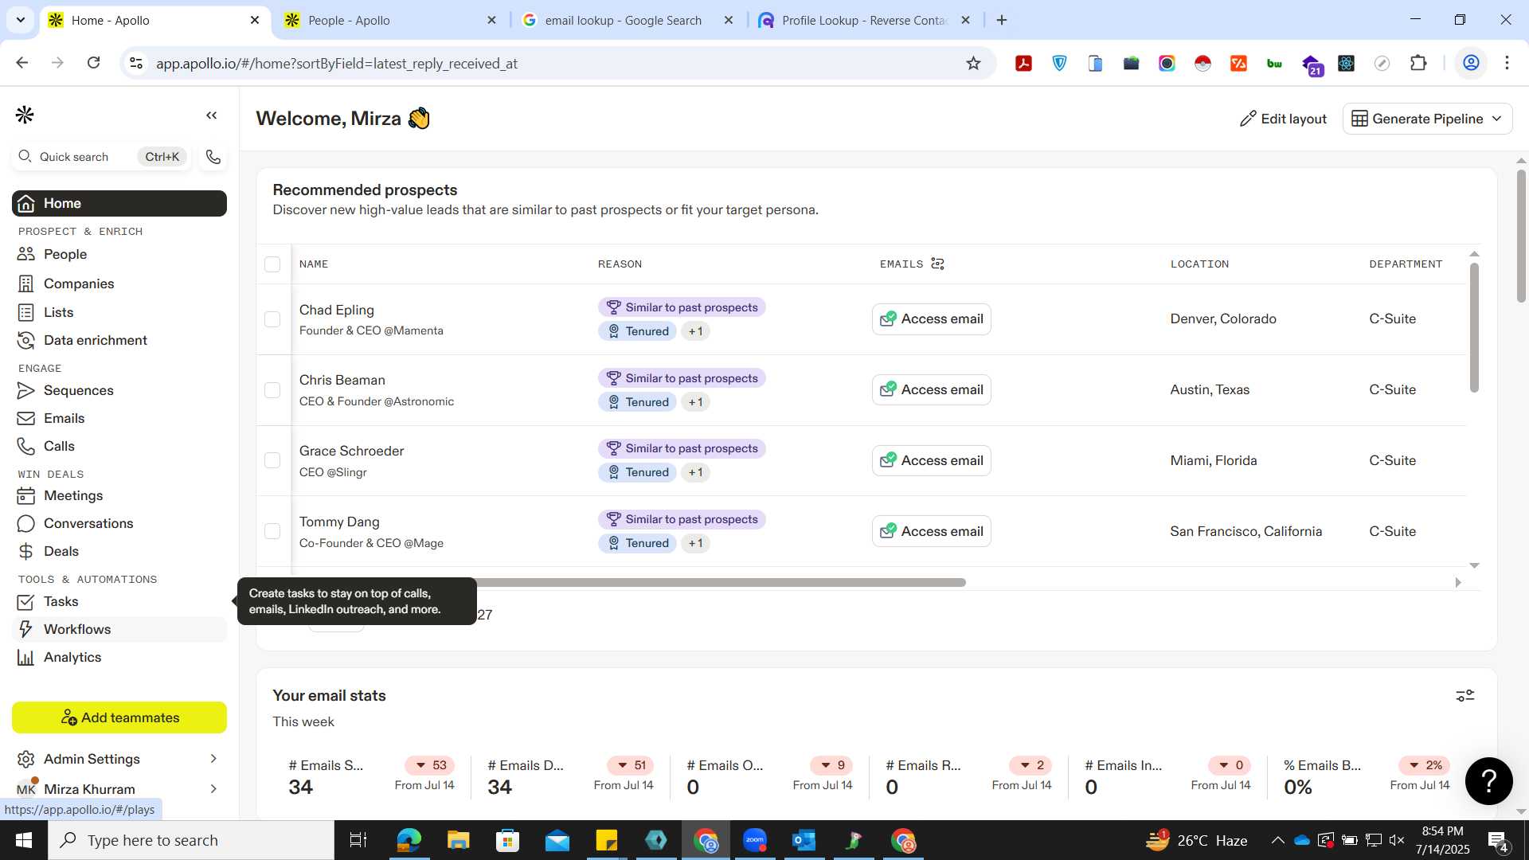Open the Tommy Dang name link
1529x860 pixels.
point(339,522)
